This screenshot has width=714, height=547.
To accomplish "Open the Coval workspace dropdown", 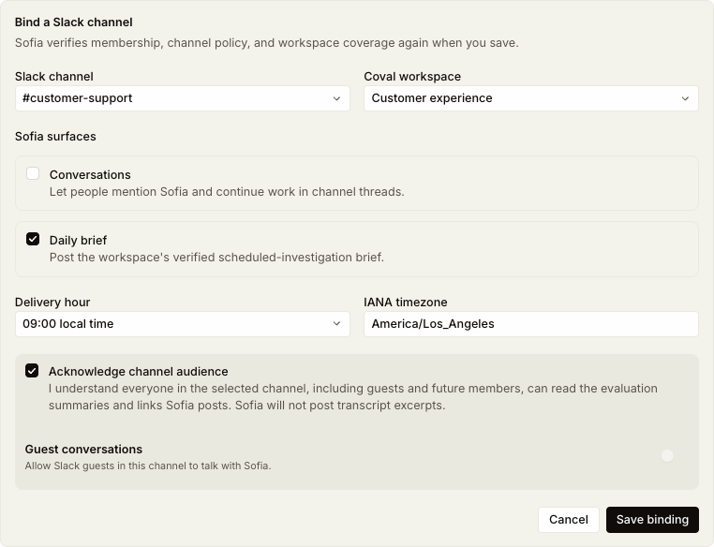I will pos(531,98).
